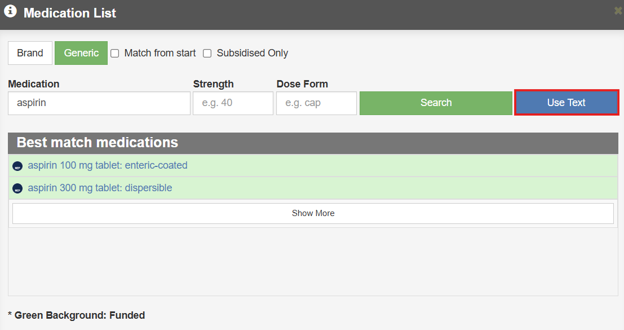
Task: Click into the Dose Form field
Action: coord(316,103)
